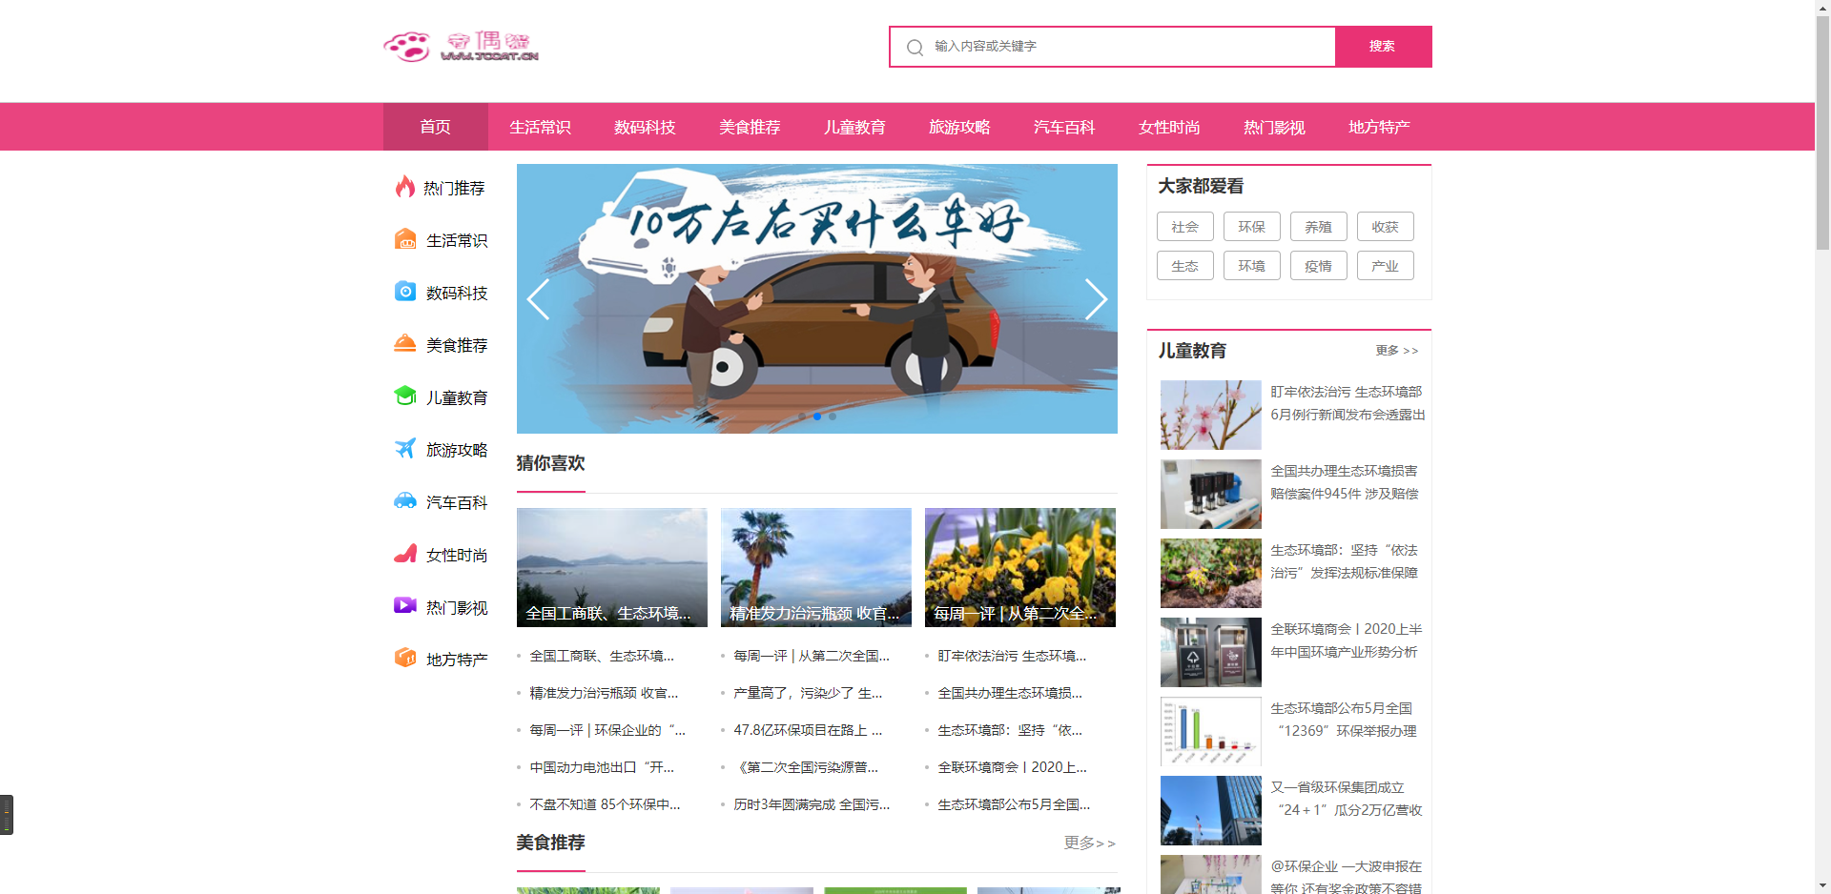Select the 养殖 tag
The width and height of the screenshot is (1831, 894).
point(1319,227)
